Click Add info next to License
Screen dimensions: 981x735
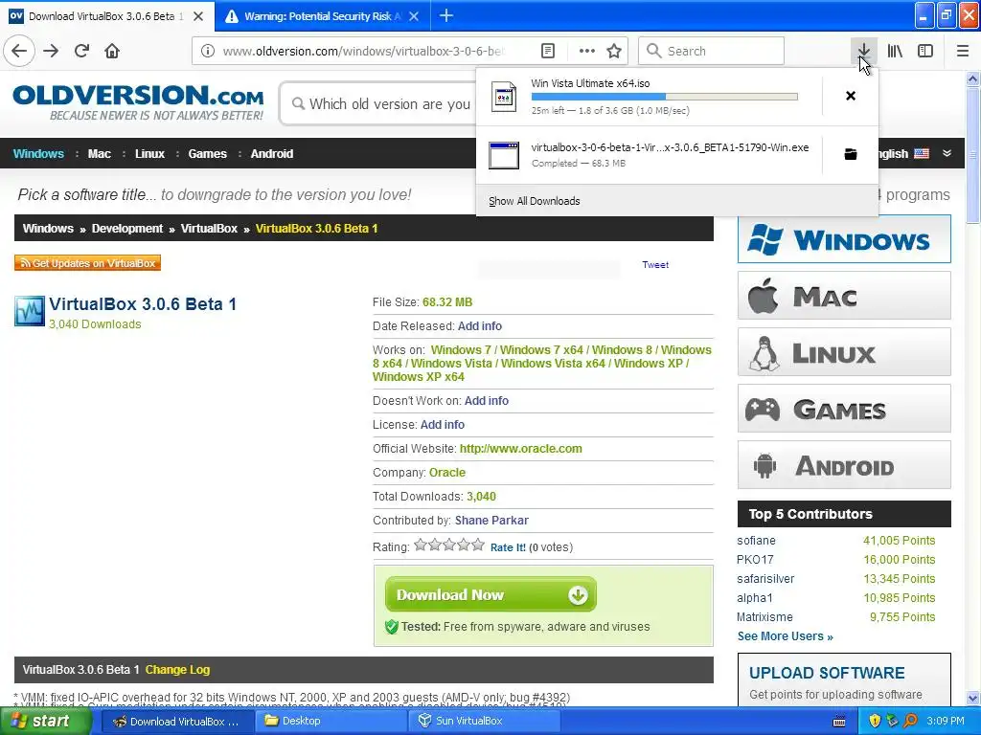pyautogui.click(x=443, y=424)
